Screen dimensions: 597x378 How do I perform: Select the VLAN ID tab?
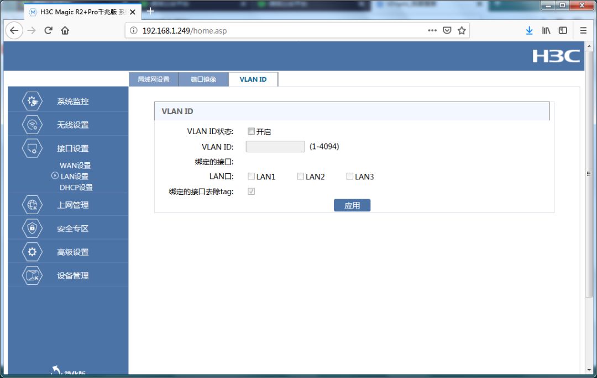(253, 79)
